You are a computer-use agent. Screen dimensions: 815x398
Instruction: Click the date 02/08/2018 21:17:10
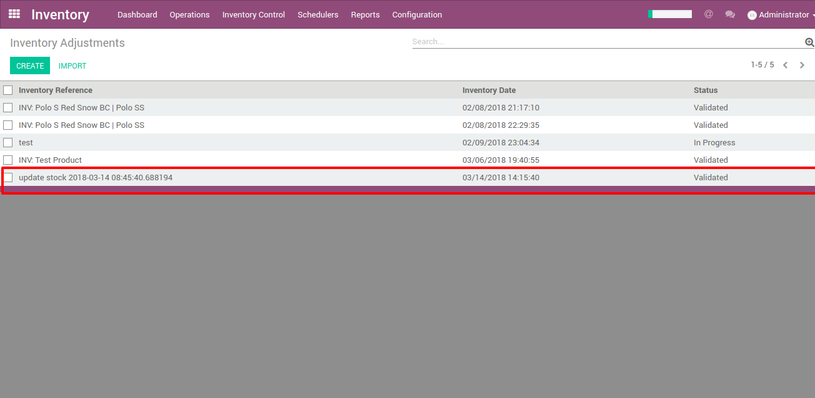pyautogui.click(x=501, y=108)
